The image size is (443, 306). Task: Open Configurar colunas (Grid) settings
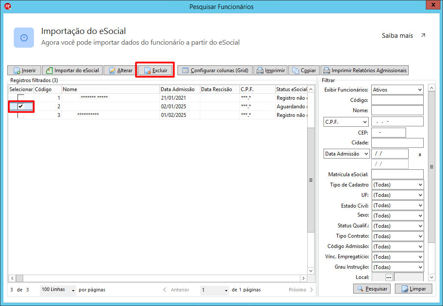pos(215,70)
